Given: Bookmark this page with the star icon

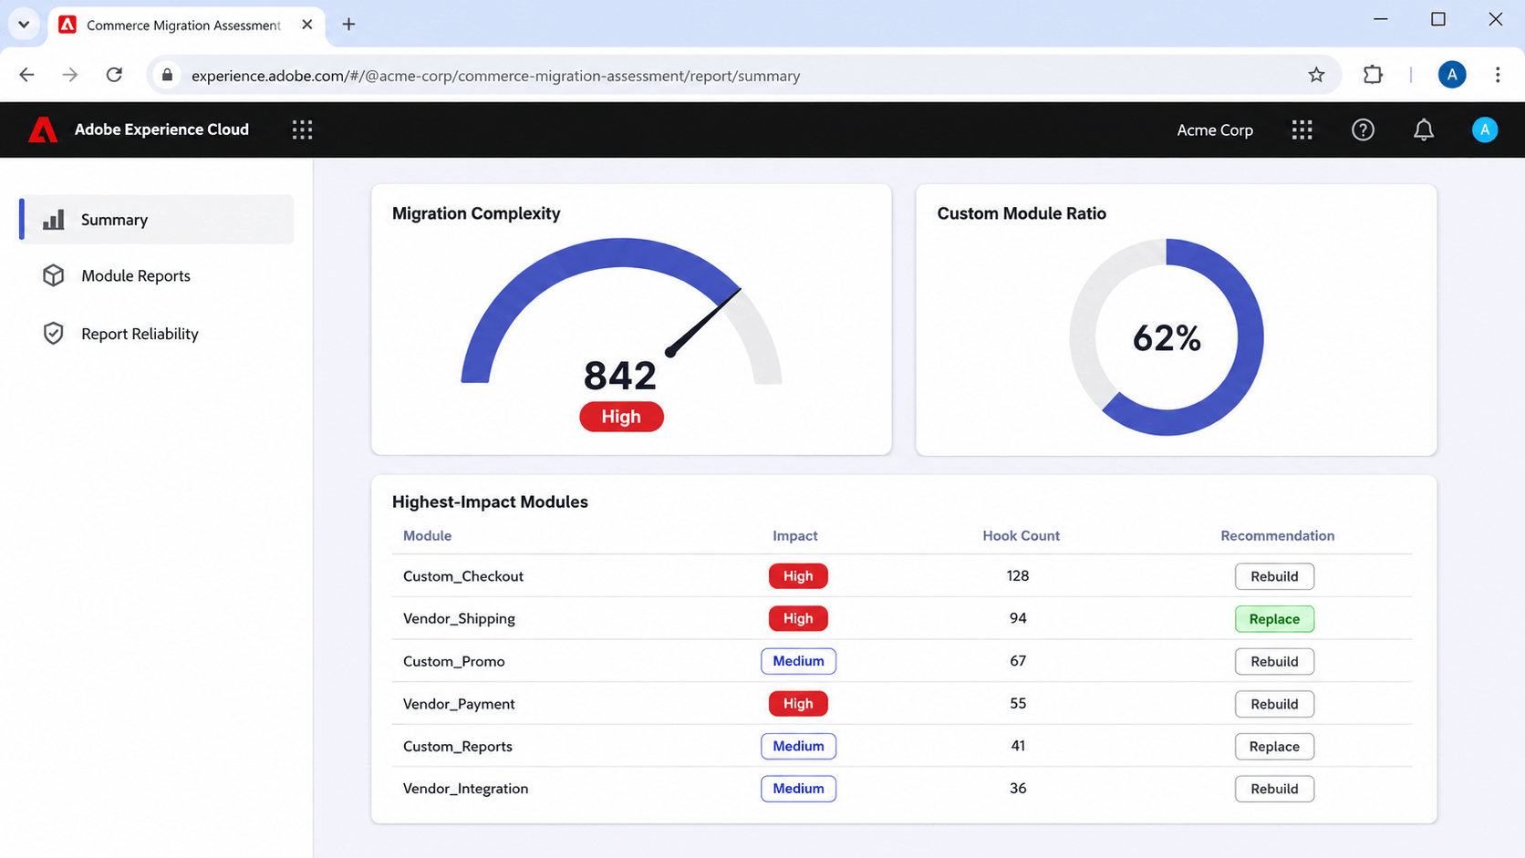Looking at the screenshot, I should pyautogui.click(x=1315, y=75).
